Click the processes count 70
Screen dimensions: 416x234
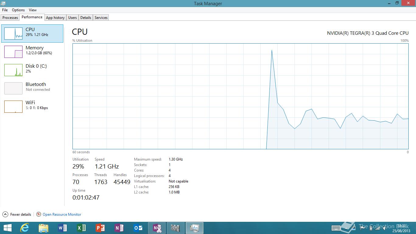click(76, 182)
